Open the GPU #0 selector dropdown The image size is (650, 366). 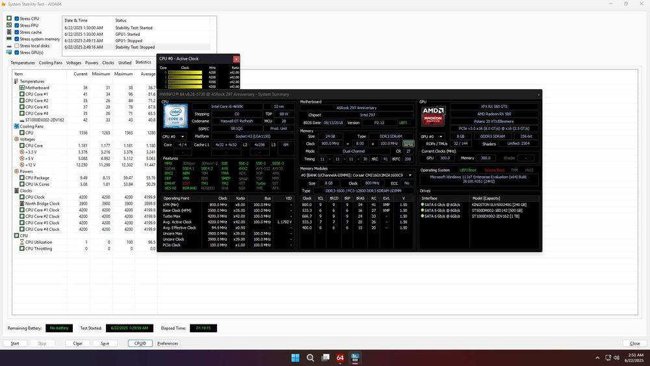[x=432, y=137]
